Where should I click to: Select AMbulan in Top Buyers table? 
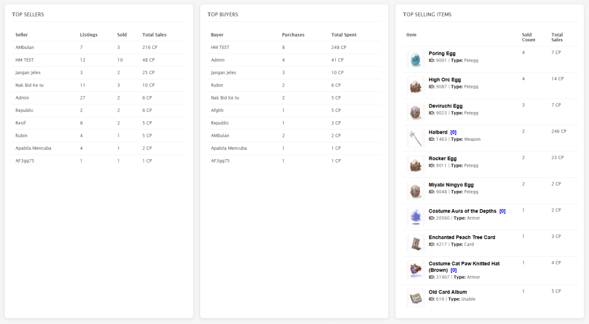point(220,135)
